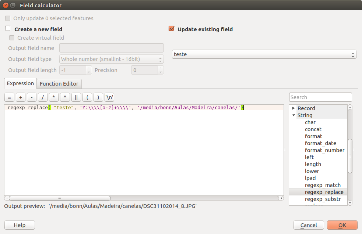Screen dimensions: 362x234
Task: Select the Expression tab
Action: pos(20,83)
